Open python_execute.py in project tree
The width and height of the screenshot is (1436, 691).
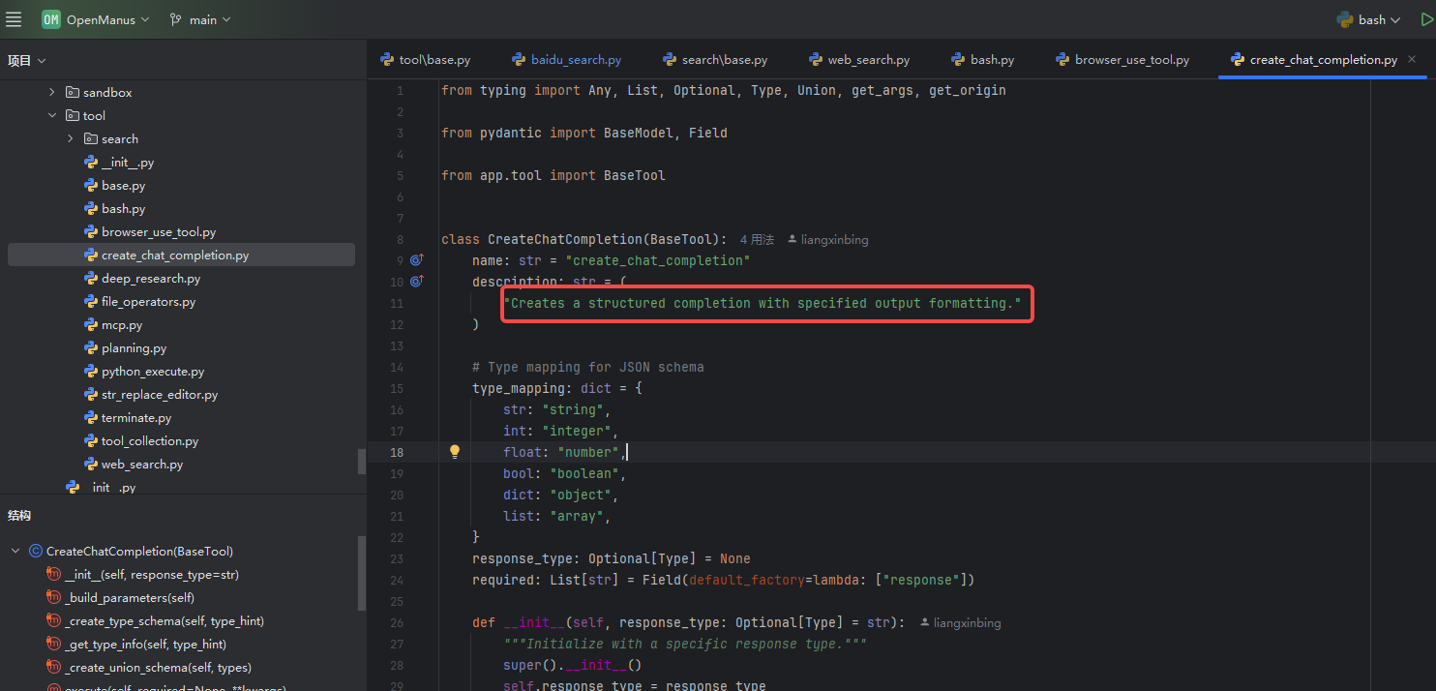(x=153, y=372)
